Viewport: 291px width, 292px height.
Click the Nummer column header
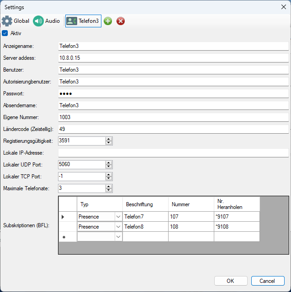pyautogui.click(x=191, y=204)
